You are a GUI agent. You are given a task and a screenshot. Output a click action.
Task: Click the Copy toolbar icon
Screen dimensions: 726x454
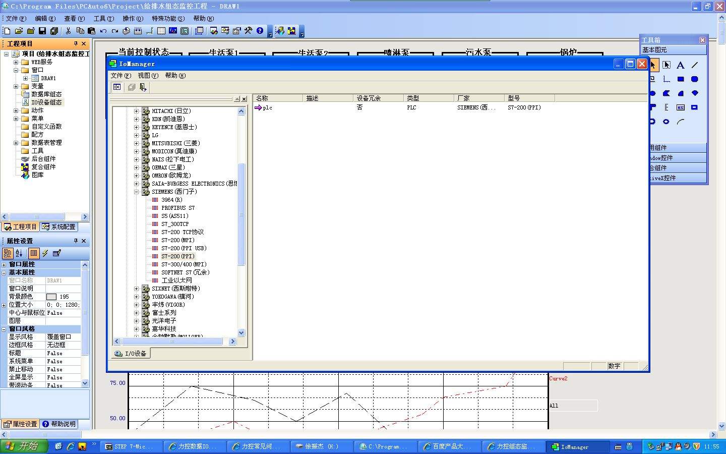pyautogui.click(x=80, y=31)
